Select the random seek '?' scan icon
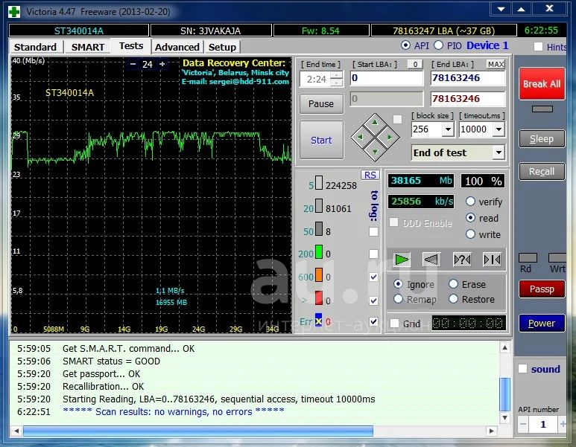The width and height of the screenshot is (576, 447). 461,259
